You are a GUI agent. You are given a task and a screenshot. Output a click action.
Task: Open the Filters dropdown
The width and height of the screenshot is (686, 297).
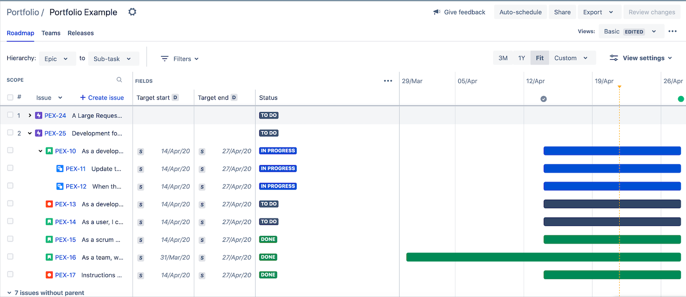(x=180, y=59)
